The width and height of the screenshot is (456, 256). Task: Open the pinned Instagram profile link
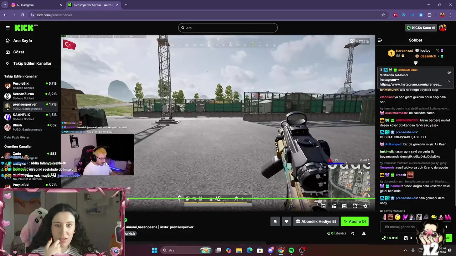411,85
